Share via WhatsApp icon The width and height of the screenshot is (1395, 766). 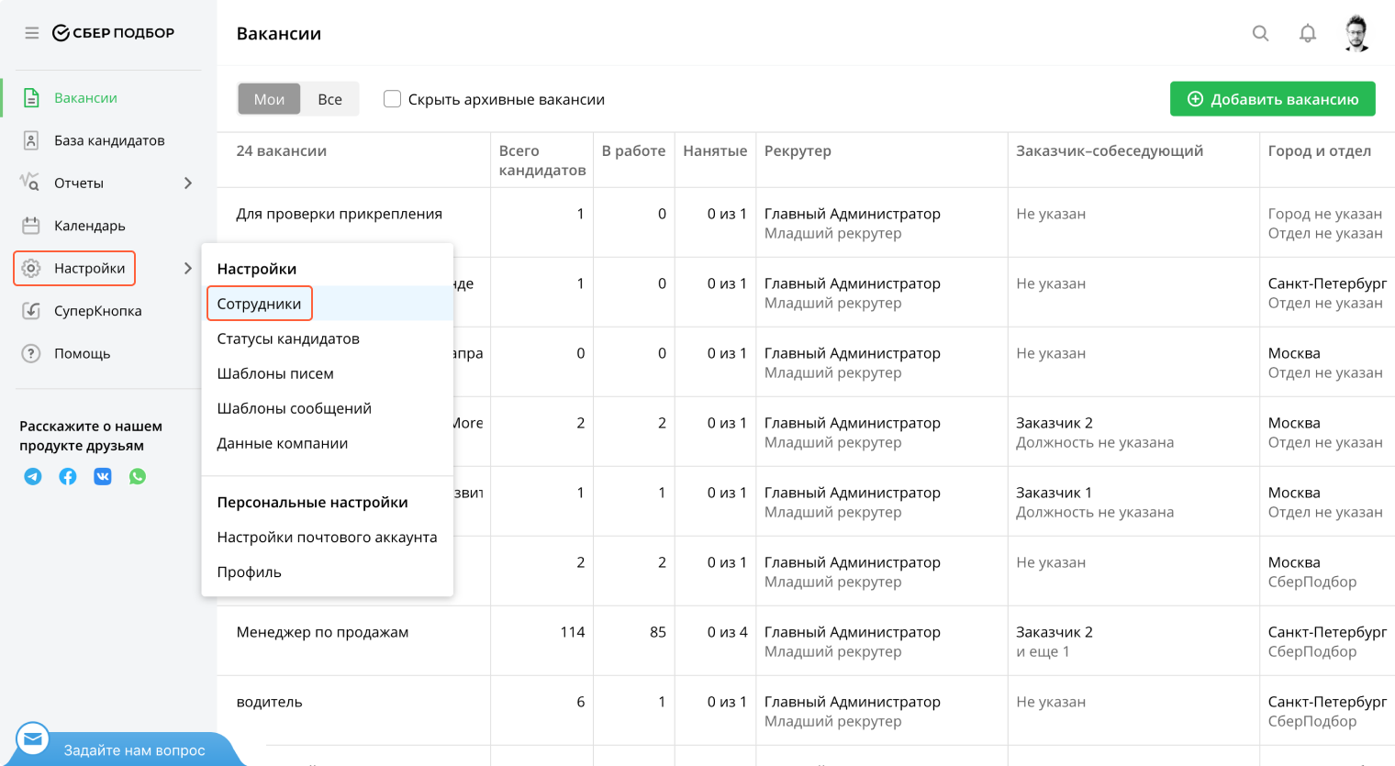coord(138,476)
